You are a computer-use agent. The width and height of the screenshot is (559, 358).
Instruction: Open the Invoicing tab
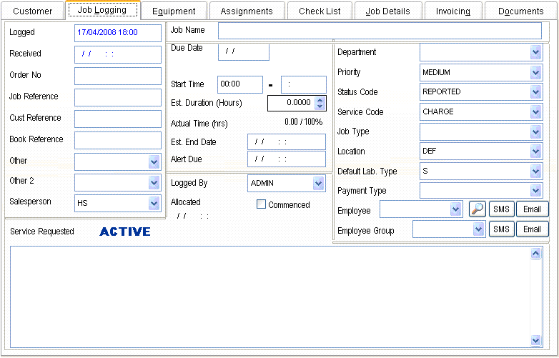(x=453, y=11)
